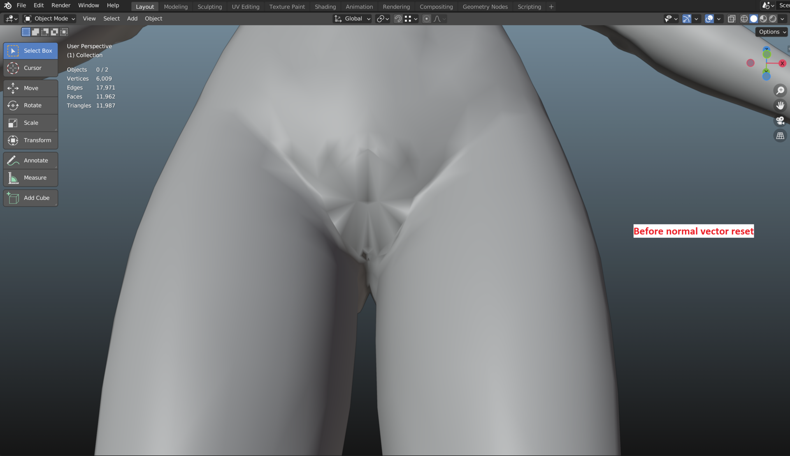The height and width of the screenshot is (456, 790).
Task: Select the Select Box tool
Action: point(30,51)
